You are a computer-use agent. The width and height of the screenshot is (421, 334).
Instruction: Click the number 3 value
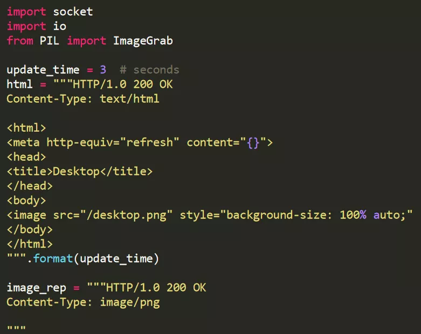[103, 69]
